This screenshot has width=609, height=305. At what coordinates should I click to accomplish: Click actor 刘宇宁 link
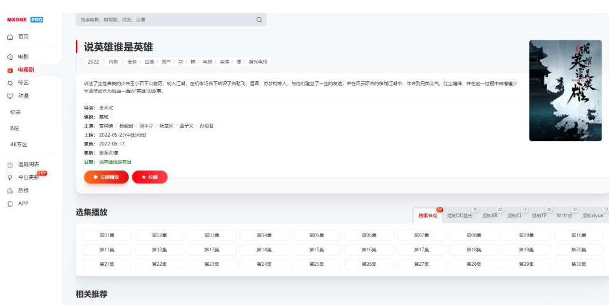(x=146, y=126)
